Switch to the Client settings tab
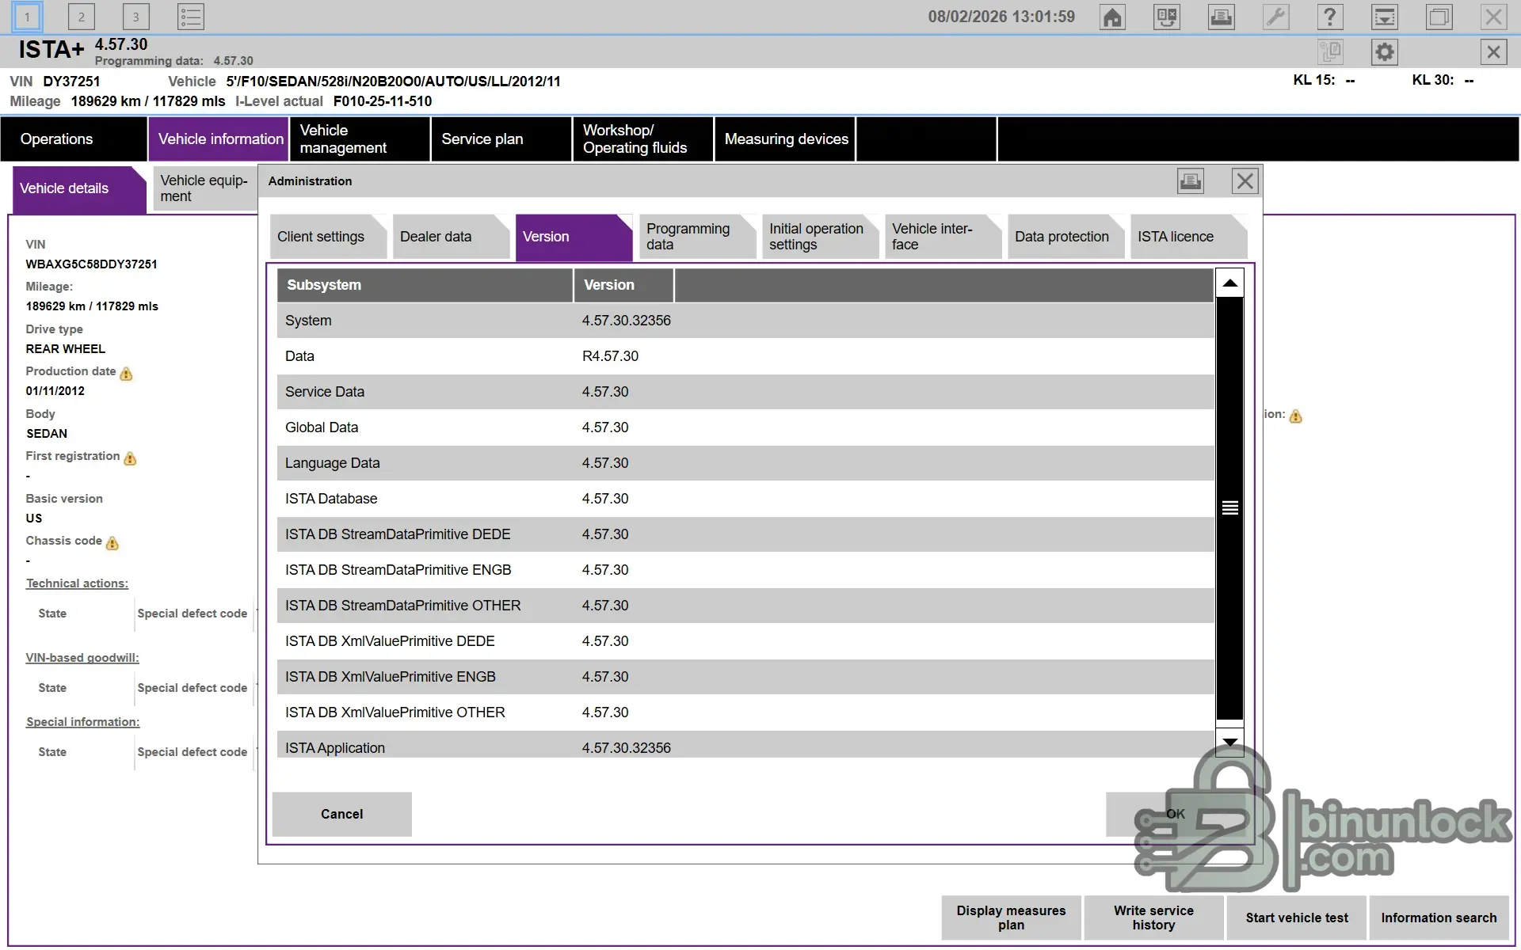The width and height of the screenshot is (1521, 950). pos(321,237)
